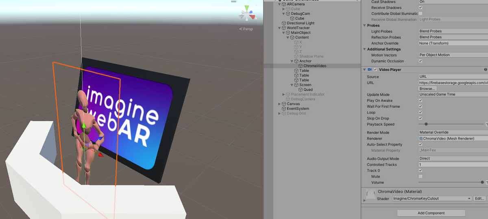Collapse the Video Player component foldout
This screenshot has height=219, width=488.
pyautogui.click(x=364, y=70)
